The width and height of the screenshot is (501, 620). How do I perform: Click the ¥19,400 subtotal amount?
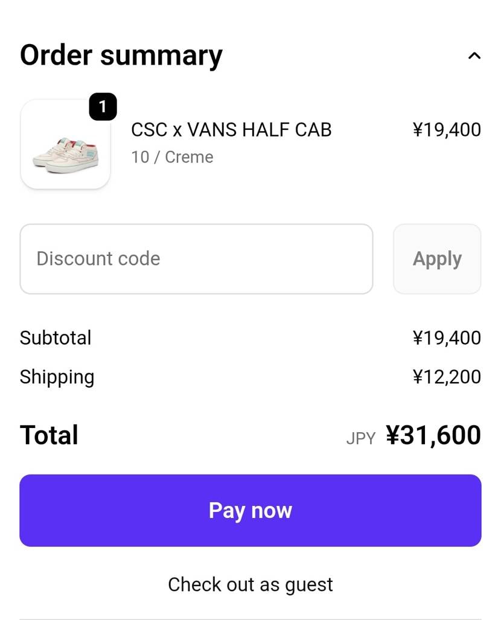pos(447,337)
